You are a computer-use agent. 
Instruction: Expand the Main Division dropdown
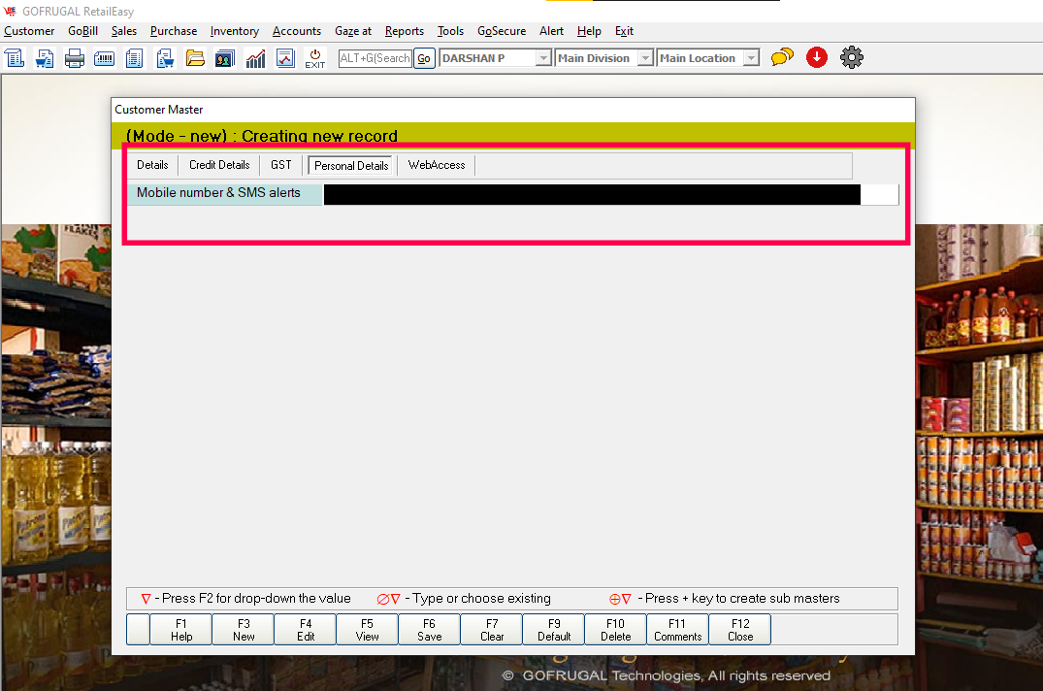(645, 58)
